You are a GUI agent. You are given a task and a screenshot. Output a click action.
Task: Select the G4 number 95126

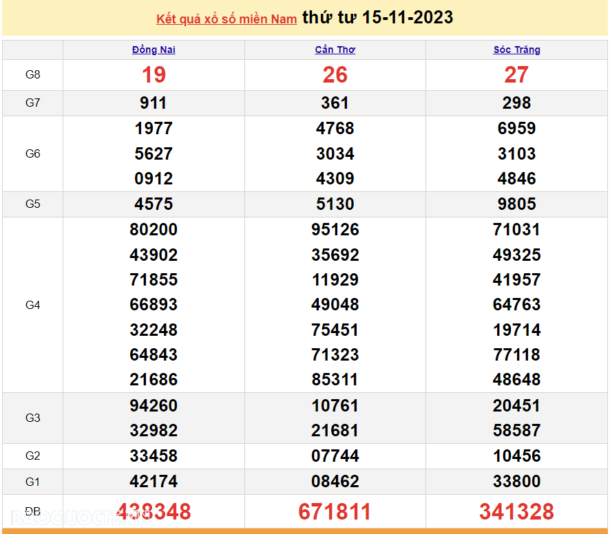point(335,229)
